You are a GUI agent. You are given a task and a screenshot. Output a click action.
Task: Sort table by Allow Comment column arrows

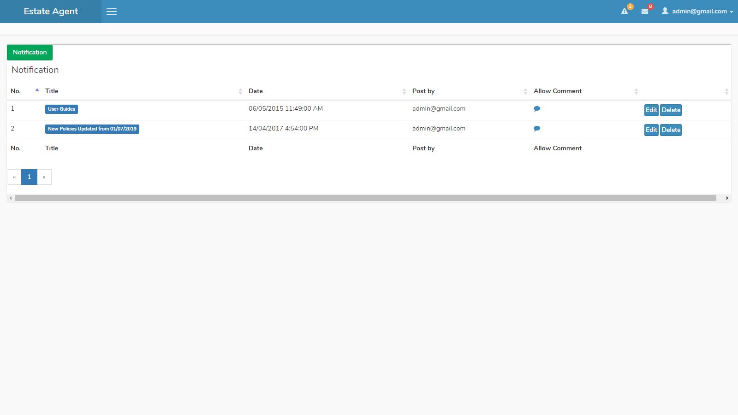636,91
